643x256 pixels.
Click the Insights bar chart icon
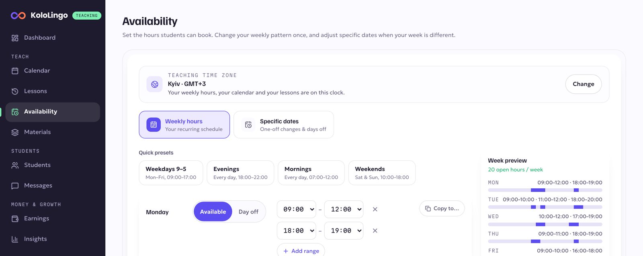(15, 239)
